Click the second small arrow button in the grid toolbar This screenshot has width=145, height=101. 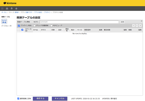tap(137, 26)
